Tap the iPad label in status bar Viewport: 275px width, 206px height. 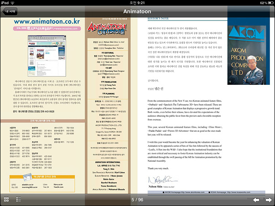pos(5,3)
